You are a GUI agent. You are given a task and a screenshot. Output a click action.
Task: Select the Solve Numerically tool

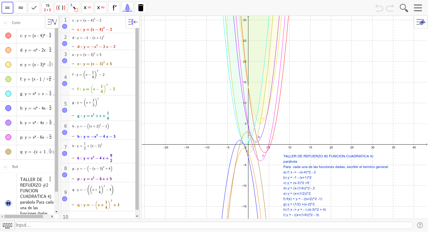pos(101,8)
